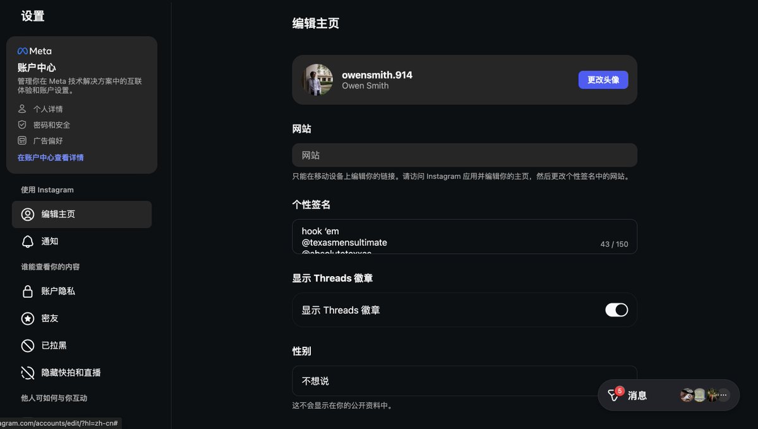Click the 网站 input field
Image resolution: width=758 pixels, height=429 pixels.
pyautogui.click(x=464, y=155)
